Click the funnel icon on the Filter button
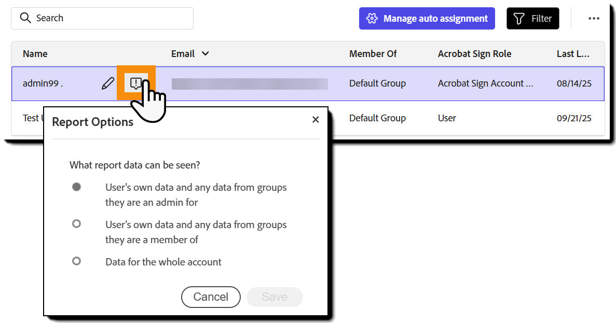 [x=518, y=19]
